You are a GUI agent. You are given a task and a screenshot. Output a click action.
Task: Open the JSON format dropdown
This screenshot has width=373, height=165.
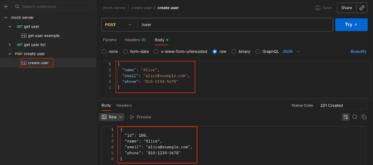291,51
